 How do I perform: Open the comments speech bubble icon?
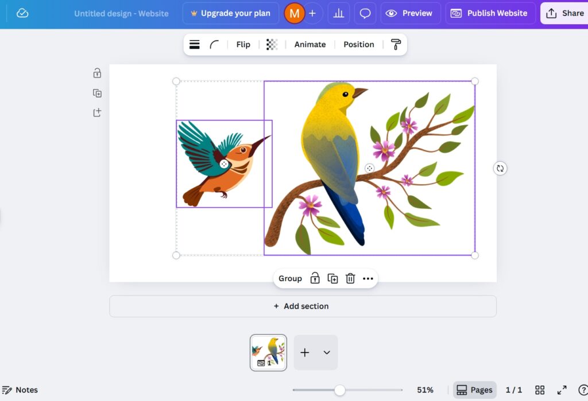point(365,13)
